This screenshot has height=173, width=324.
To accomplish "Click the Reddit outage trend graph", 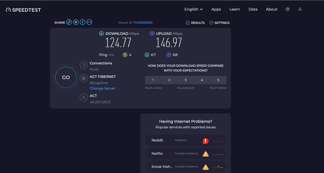I will coord(218,141).
